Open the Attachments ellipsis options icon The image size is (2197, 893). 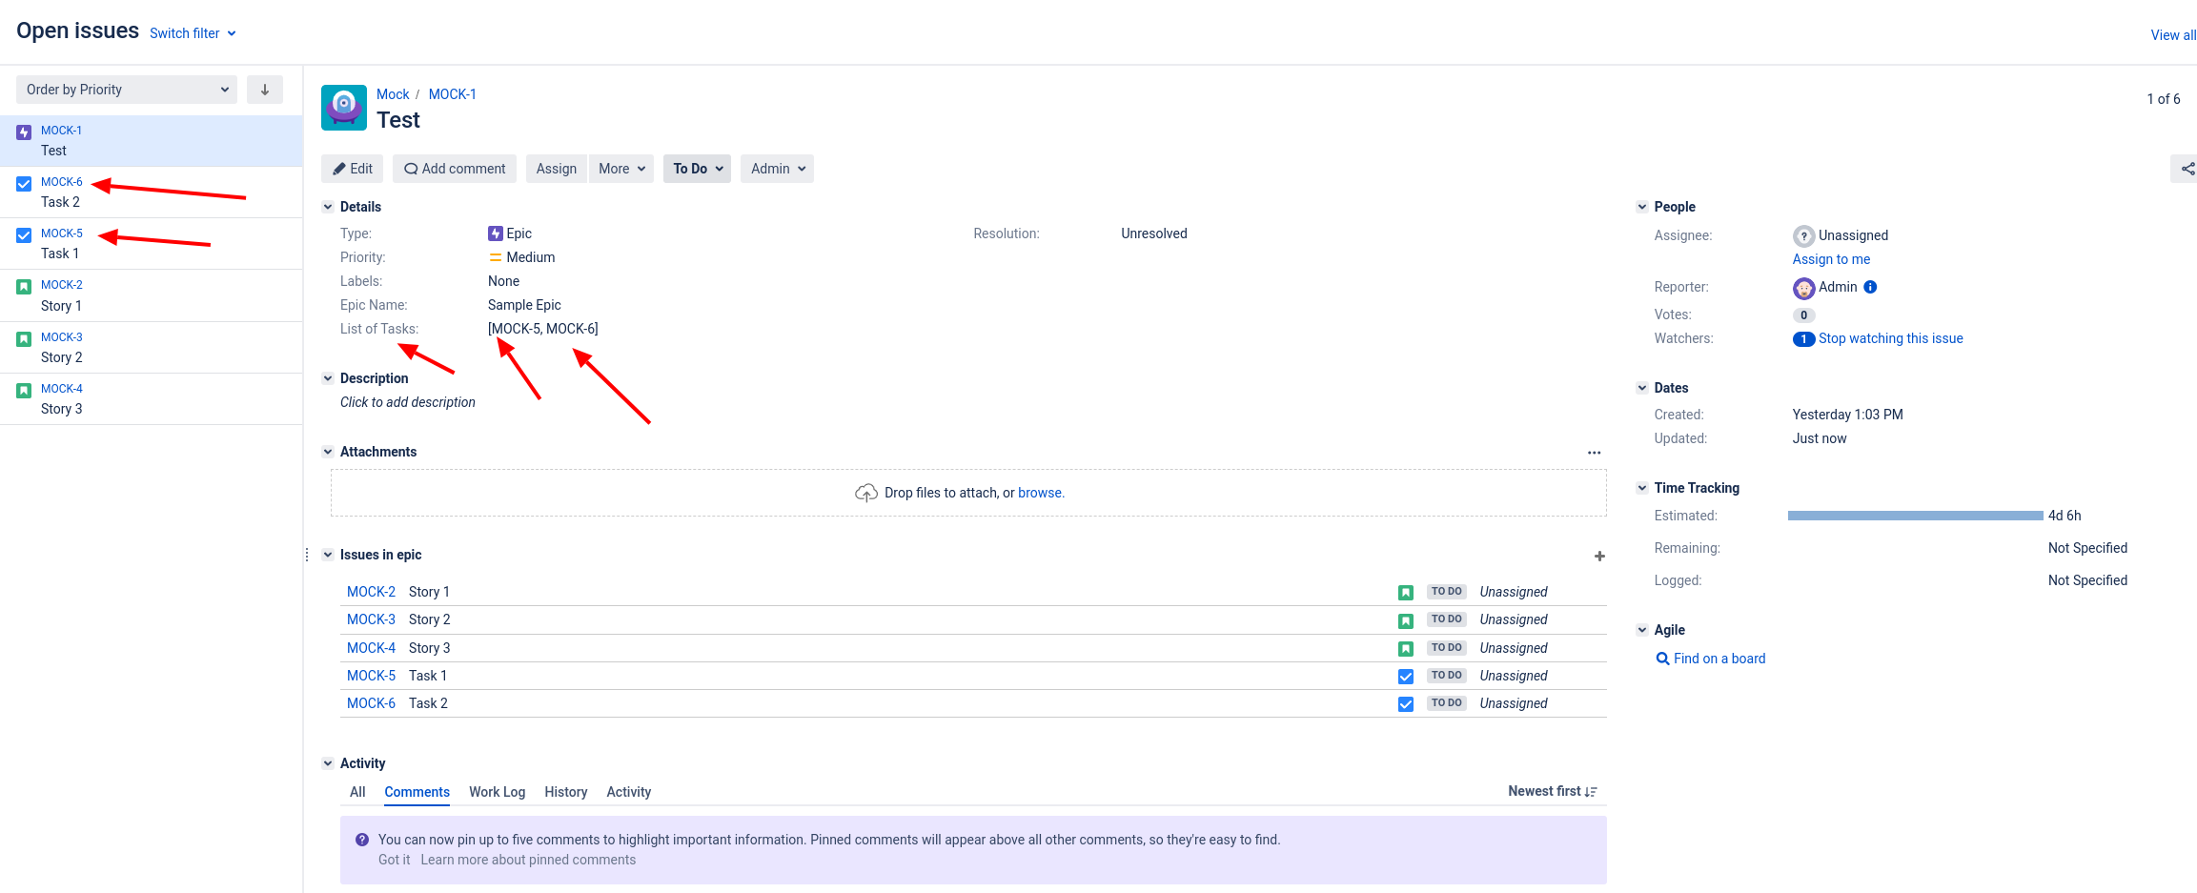click(x=1594, y=453)
